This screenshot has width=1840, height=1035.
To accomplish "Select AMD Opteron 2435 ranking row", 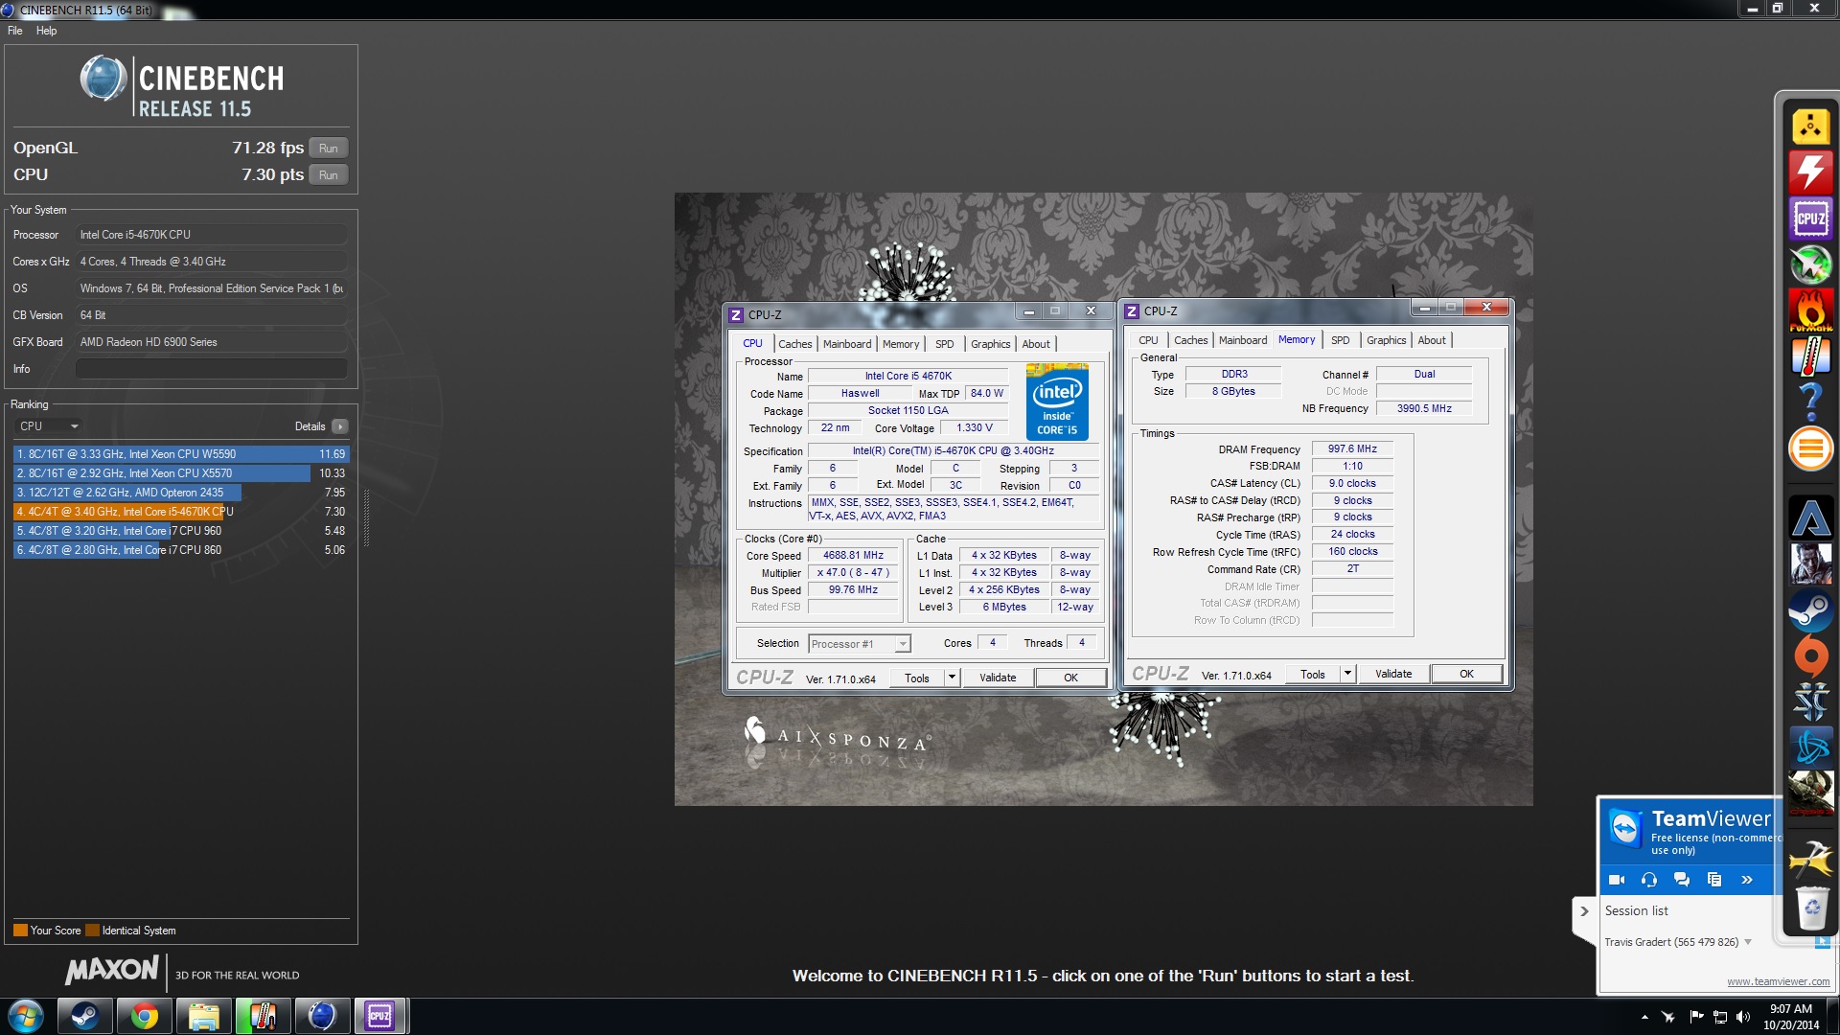I will (180, 493).
